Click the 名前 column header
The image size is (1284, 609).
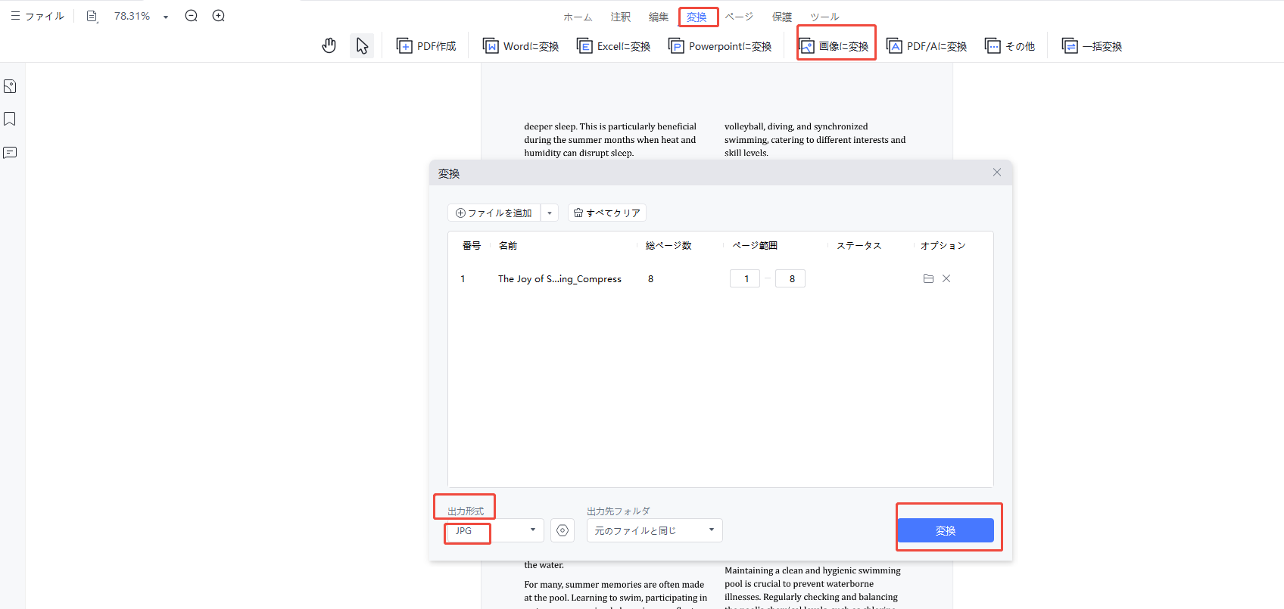[x=508, y=246]
